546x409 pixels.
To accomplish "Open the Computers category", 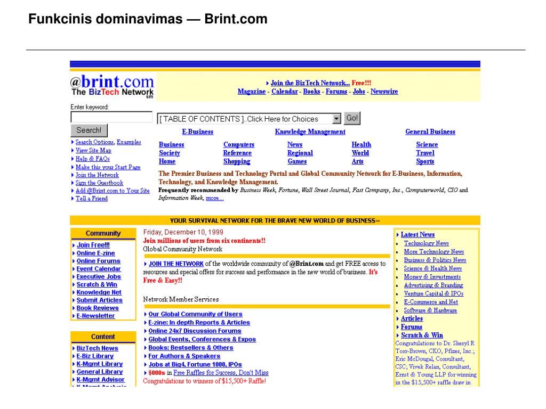I will click(x=238, y=145).
